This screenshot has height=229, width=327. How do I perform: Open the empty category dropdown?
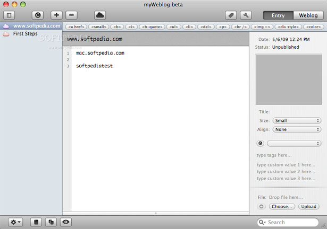294,143
